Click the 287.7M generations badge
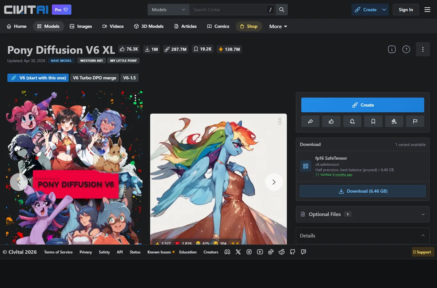 (175, 49)
